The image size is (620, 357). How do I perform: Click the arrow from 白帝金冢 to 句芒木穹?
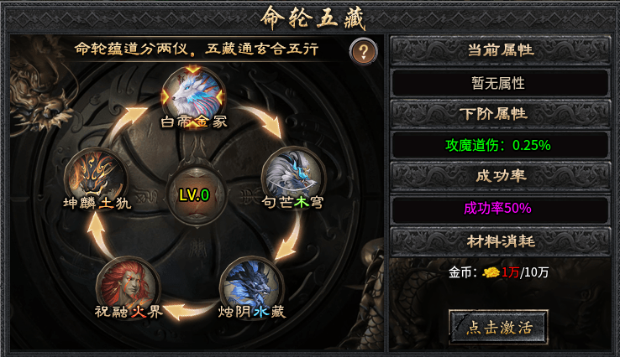[262, 120]
